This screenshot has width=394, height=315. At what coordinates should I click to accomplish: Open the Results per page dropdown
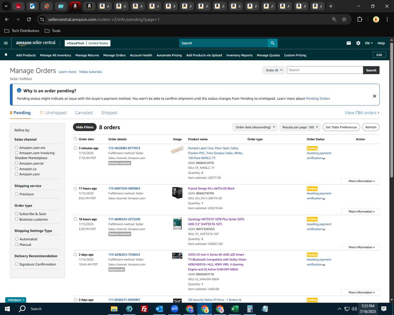[x=300, y=127]
